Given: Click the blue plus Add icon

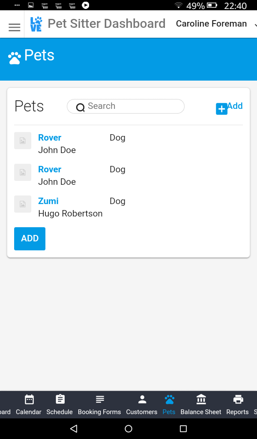Looking at the screenshot, I should (x=221, y=109).
